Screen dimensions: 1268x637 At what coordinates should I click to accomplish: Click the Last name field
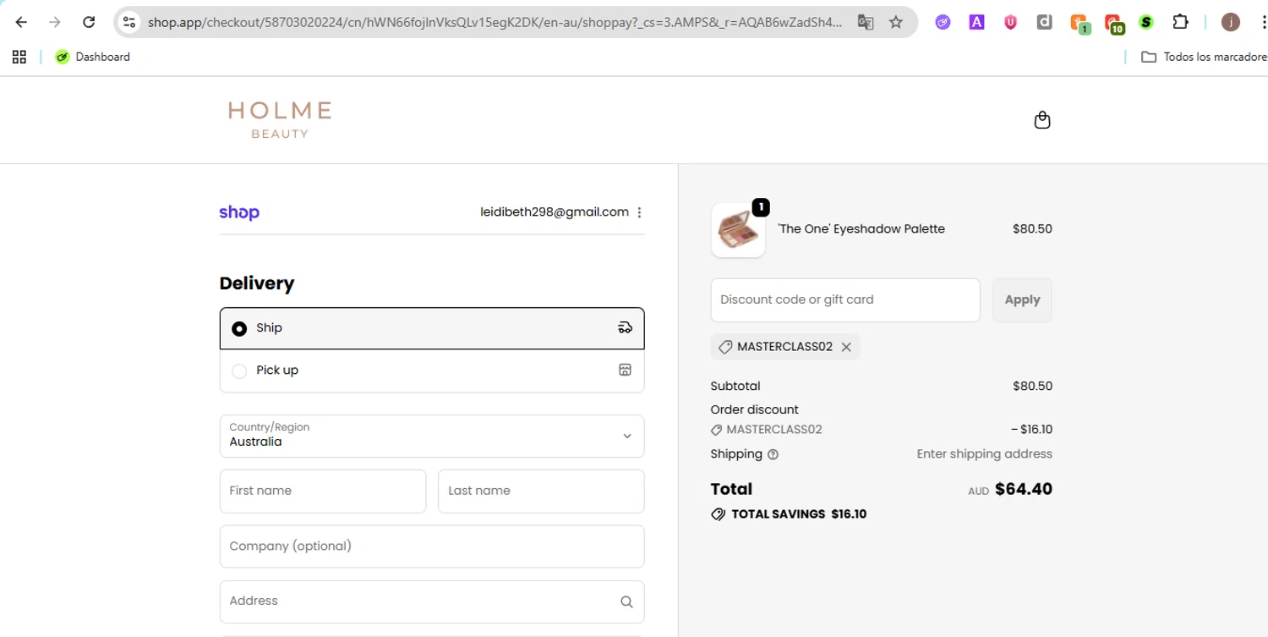(x=541, y=491)
